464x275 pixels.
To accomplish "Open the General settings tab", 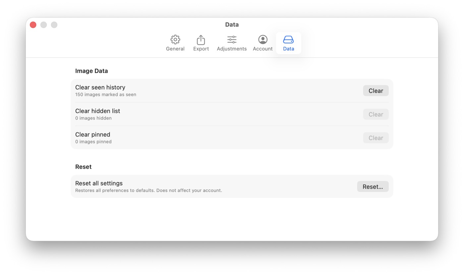I will (175, 43).
